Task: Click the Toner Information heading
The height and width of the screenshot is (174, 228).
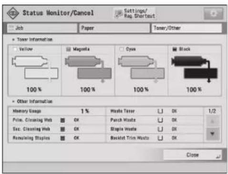Action: (x=35, y=40)
